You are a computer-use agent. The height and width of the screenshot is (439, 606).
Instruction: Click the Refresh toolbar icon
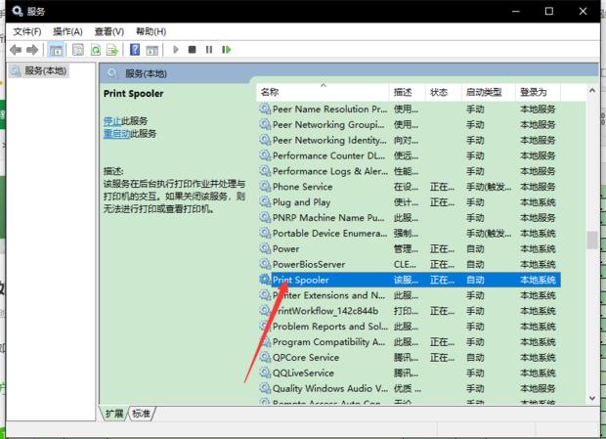click(x=97, y=49)
